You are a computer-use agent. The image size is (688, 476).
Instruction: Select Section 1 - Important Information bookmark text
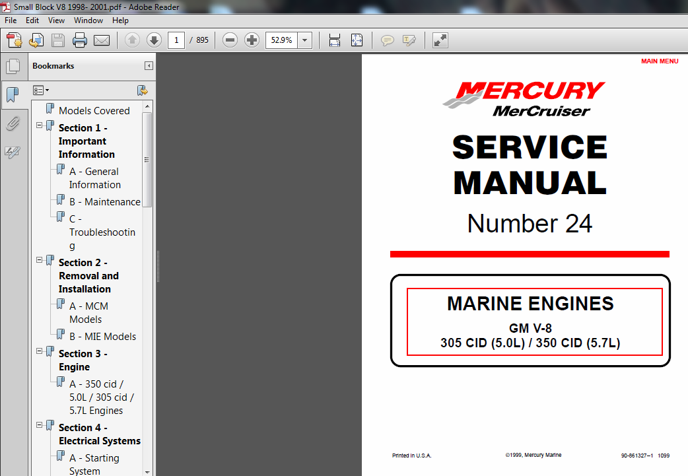coord(87,141)
